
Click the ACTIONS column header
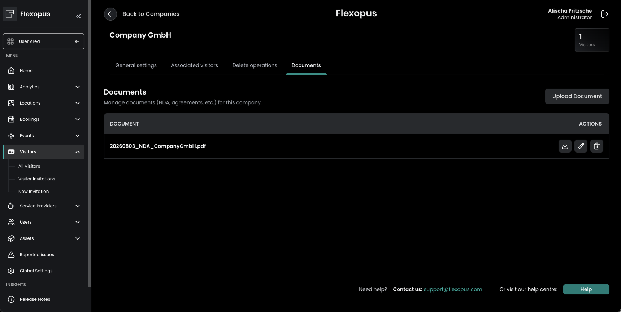click(x=590, y=124)
